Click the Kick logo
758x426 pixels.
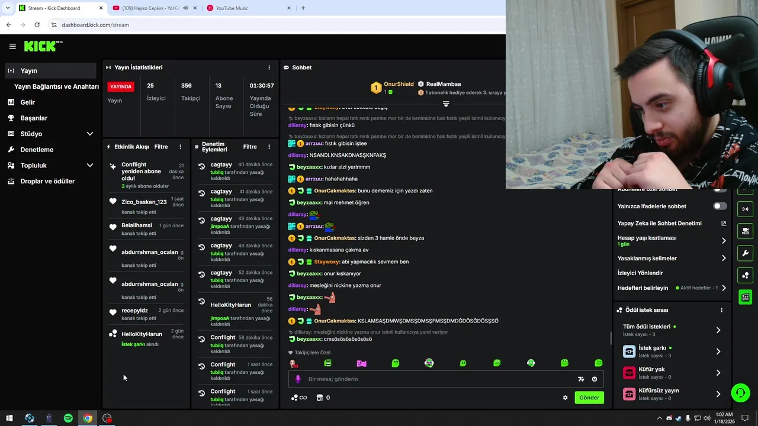click(43, 46)
